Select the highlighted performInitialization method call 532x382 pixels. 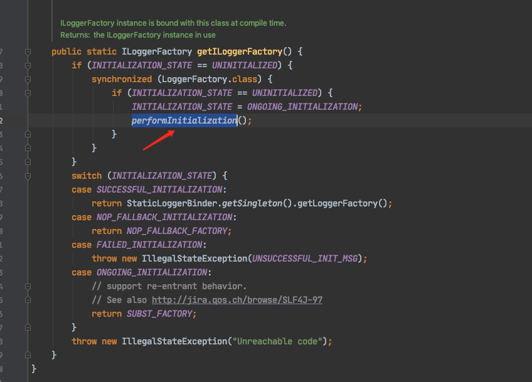click(x=184, y=120)
